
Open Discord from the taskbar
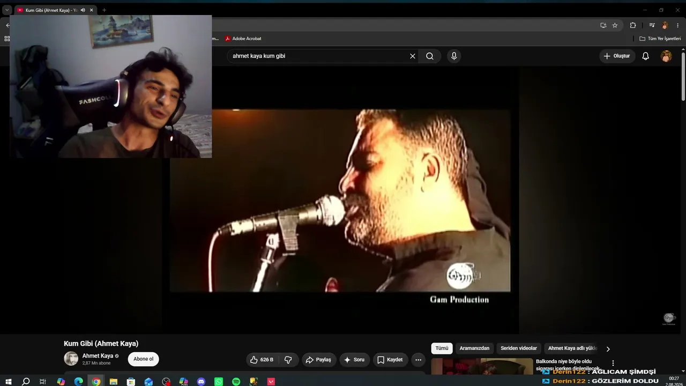201,382
